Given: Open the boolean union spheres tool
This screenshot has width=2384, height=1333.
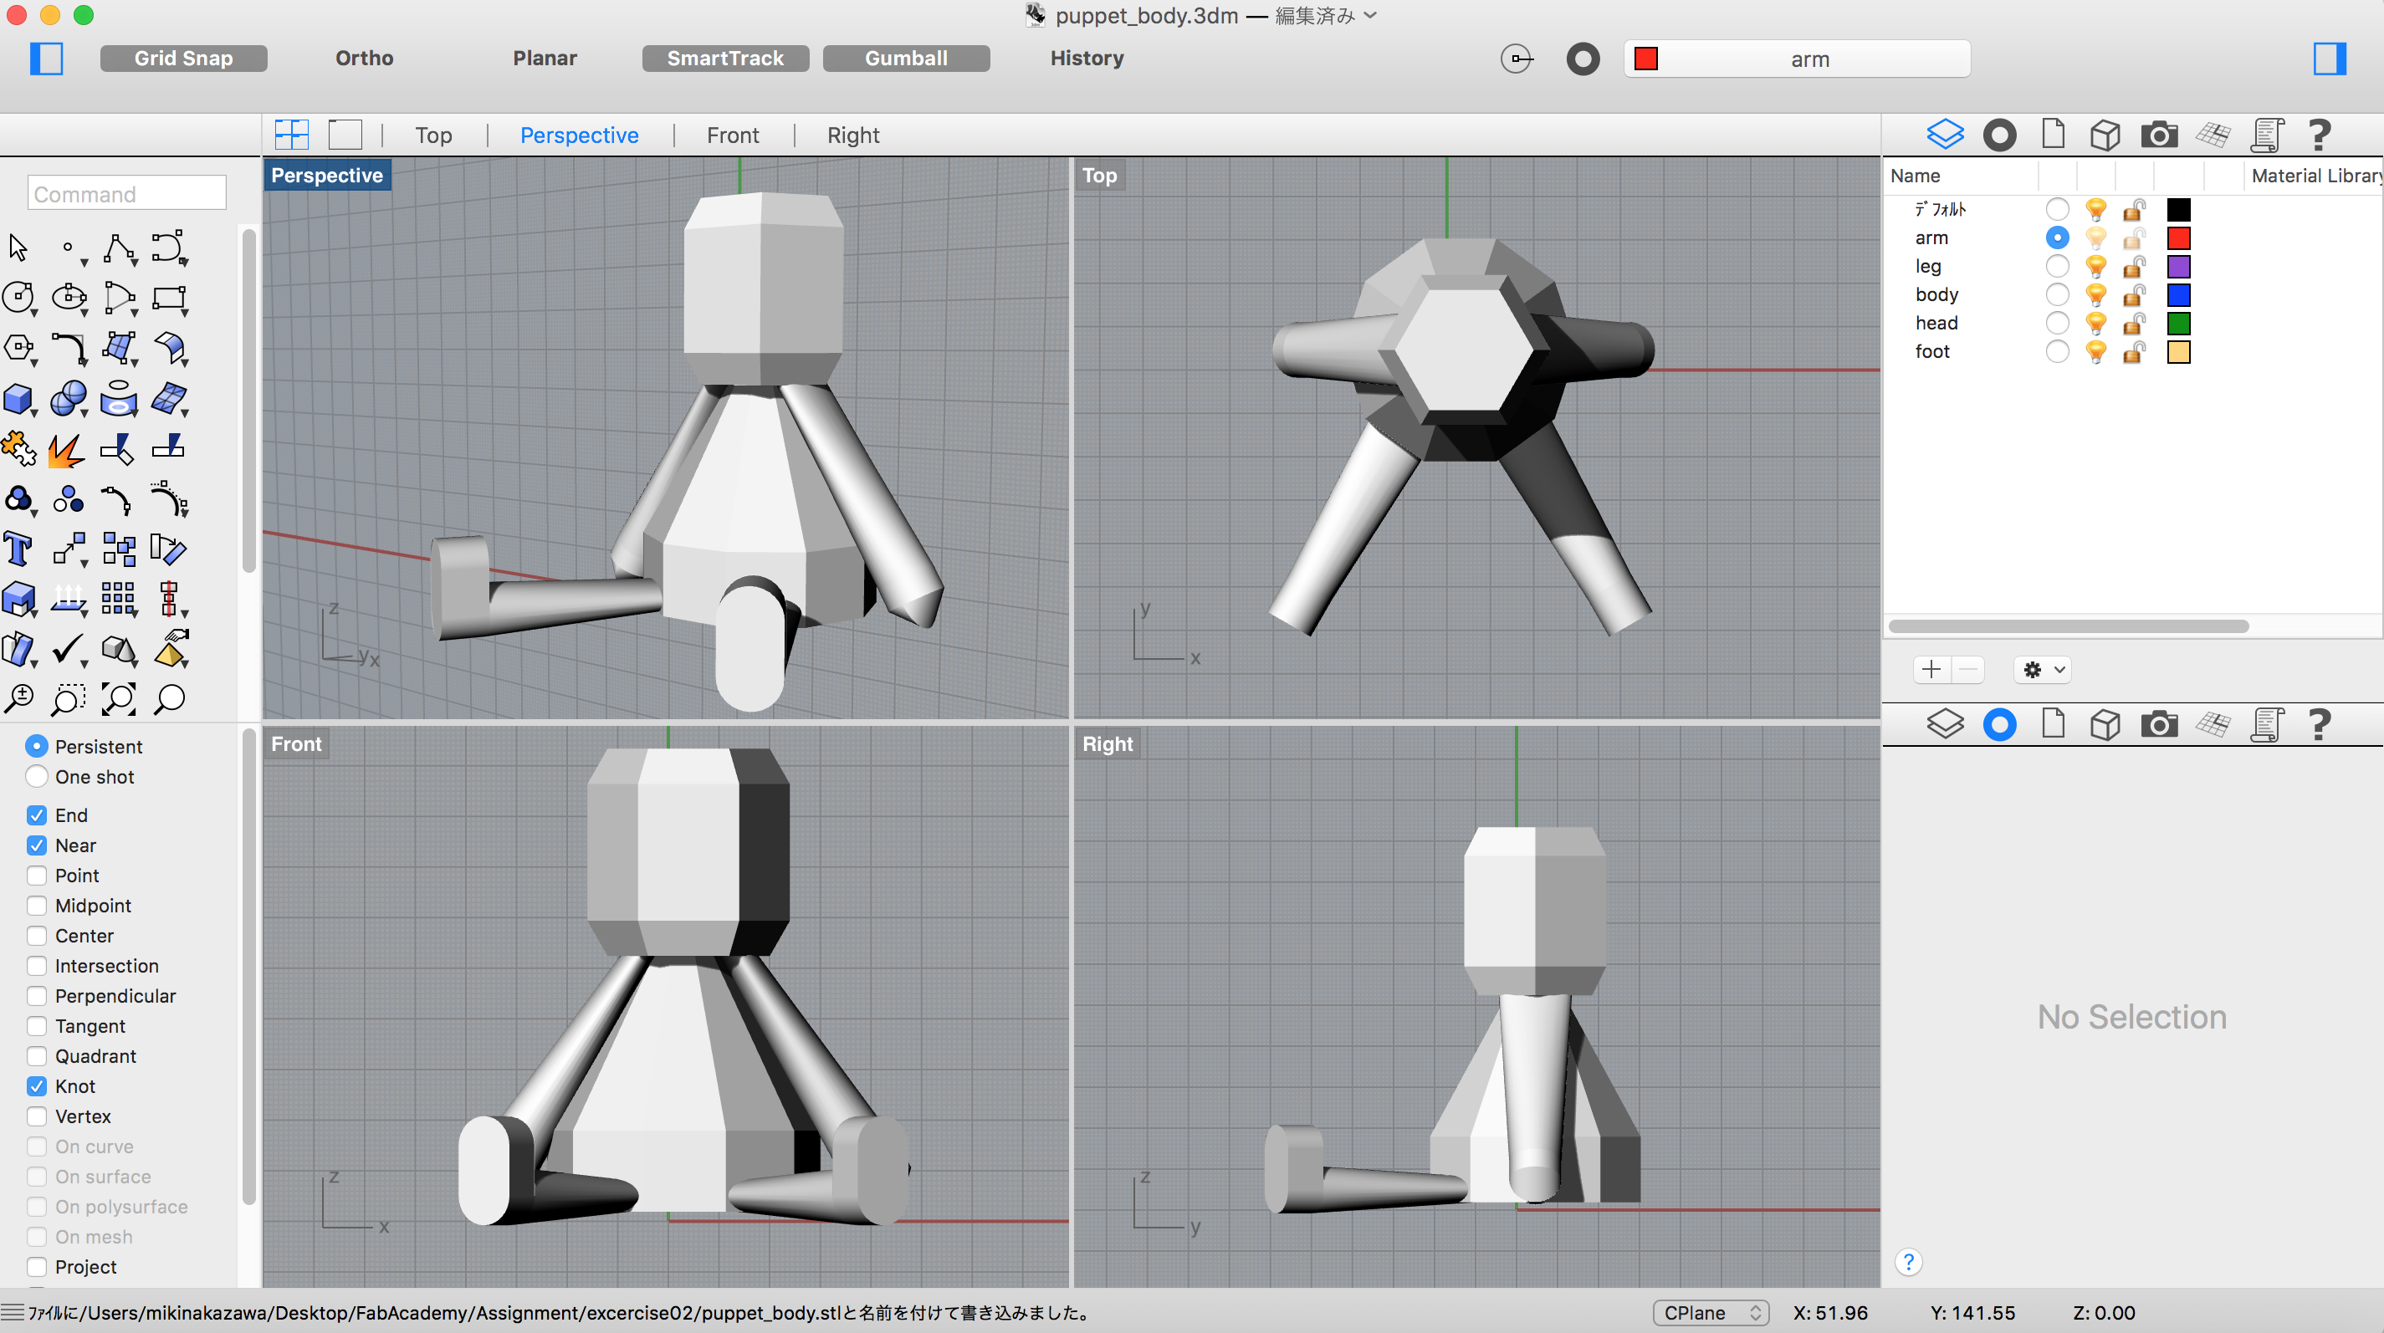Looking at the screenshot, I should point(69,400).
